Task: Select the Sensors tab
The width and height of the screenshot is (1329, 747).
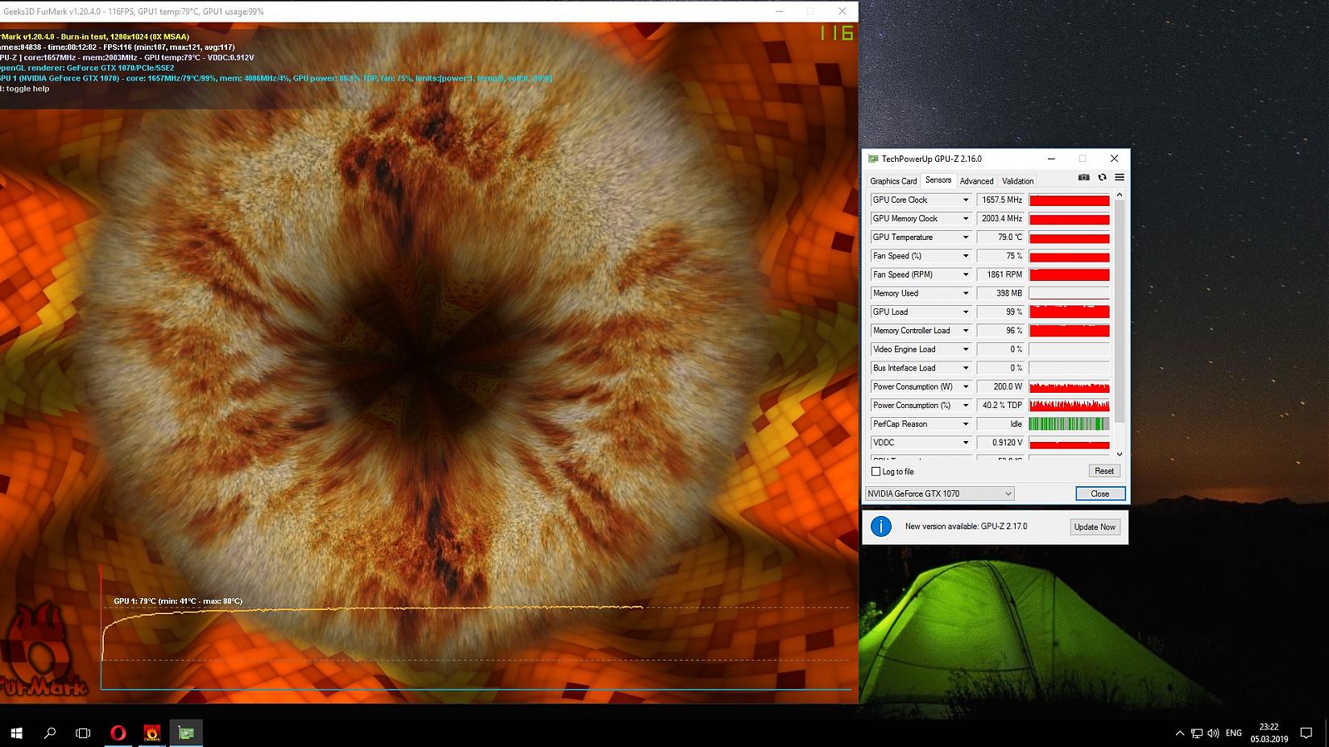Action: point(938,180)
